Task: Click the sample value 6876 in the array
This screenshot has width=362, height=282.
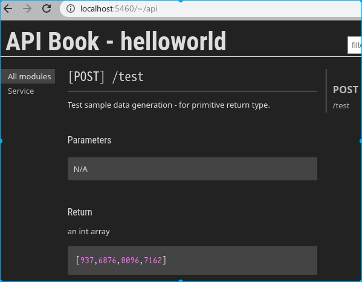Action: (108, 260)
